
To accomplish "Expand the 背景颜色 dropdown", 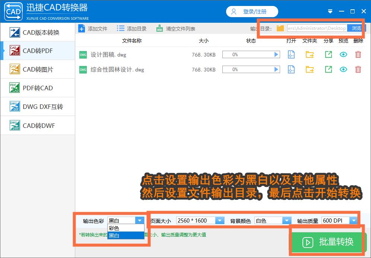I will click(x=287, y=220).
